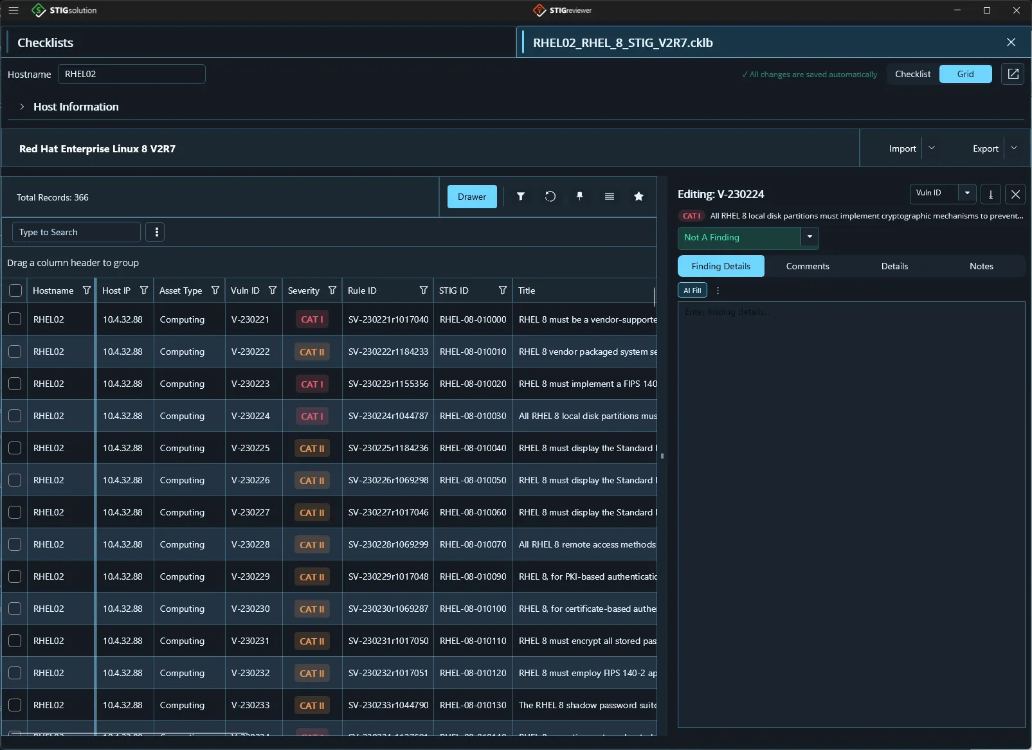Click the Drawer button

point(472,197)
